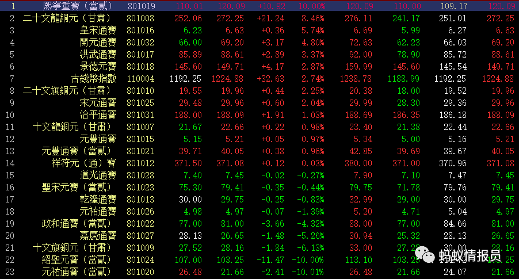Click code 801015

coord(140,139)
